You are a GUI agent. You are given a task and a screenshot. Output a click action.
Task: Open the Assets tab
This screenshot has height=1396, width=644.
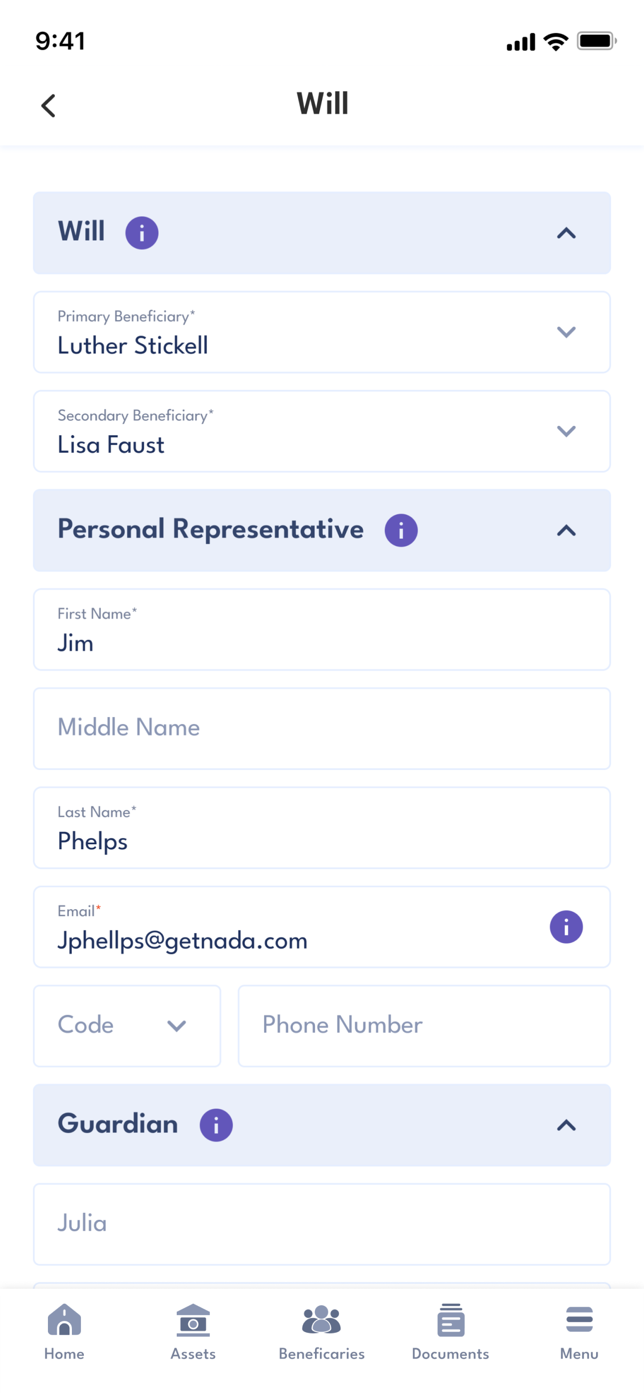coord(193,1332)
